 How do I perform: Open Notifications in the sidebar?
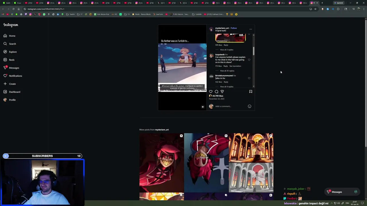(x=13, y=76)
